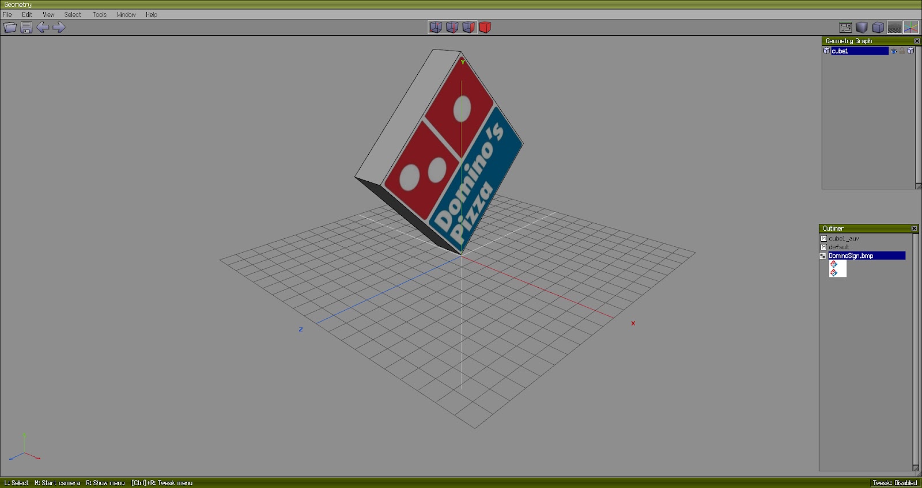Switch to body selection mode (red cube)
Image resolution: width=922 pixels, height=488 pixels.
[485, 27]
